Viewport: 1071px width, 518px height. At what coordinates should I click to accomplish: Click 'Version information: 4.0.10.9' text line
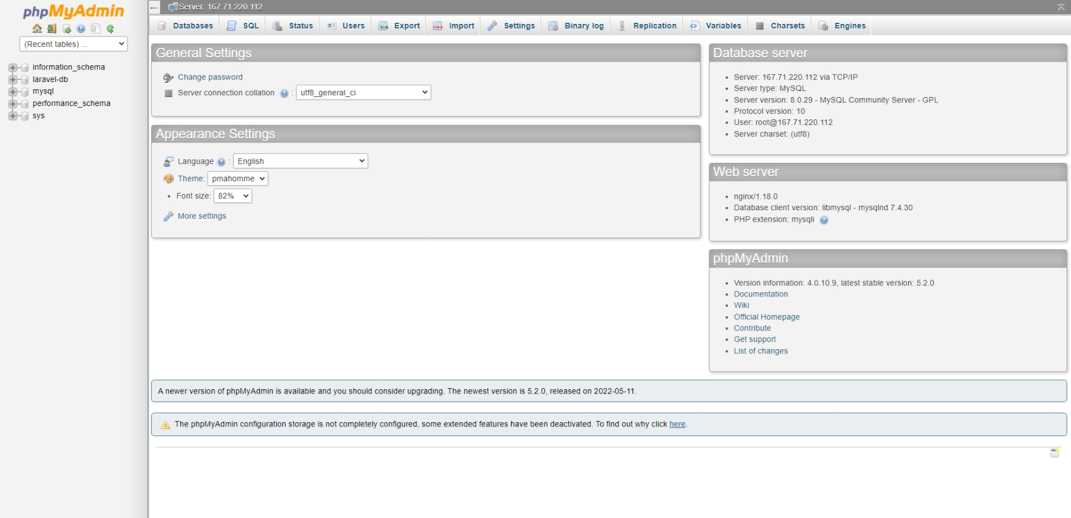pos(834,283)
